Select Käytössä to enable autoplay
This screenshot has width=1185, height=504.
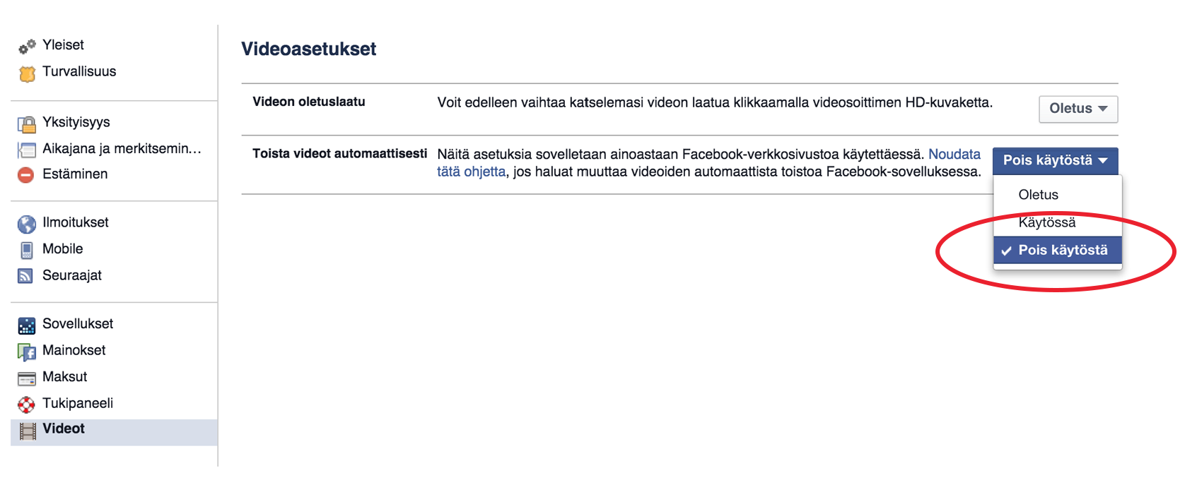(x=1046, y=222)
